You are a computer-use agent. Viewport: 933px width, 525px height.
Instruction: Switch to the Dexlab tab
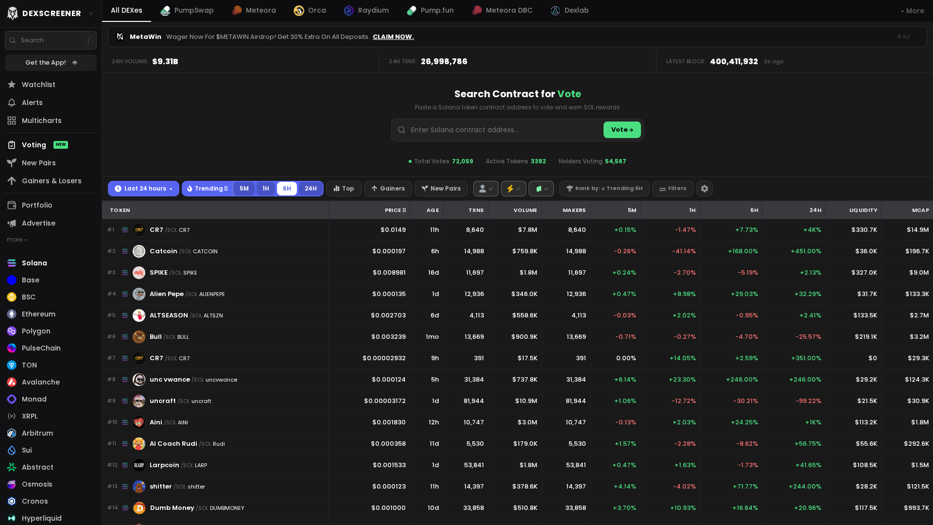(570, 10)
